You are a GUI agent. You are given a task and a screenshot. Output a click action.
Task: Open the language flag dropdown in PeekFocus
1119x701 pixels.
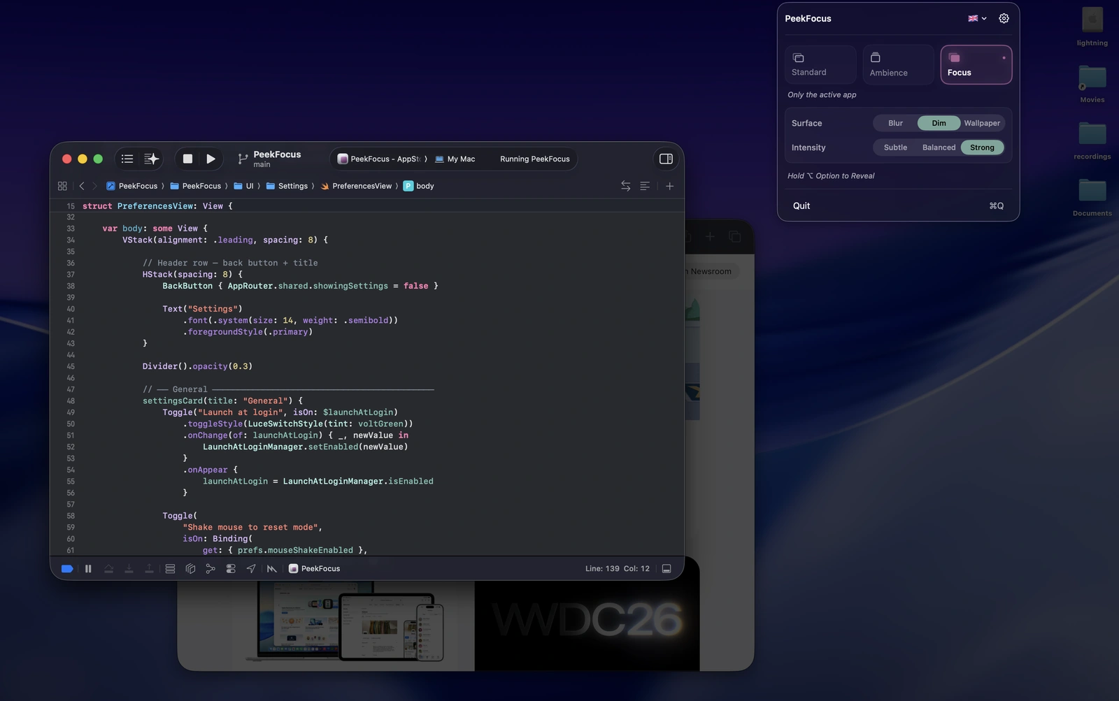[977, 19]
